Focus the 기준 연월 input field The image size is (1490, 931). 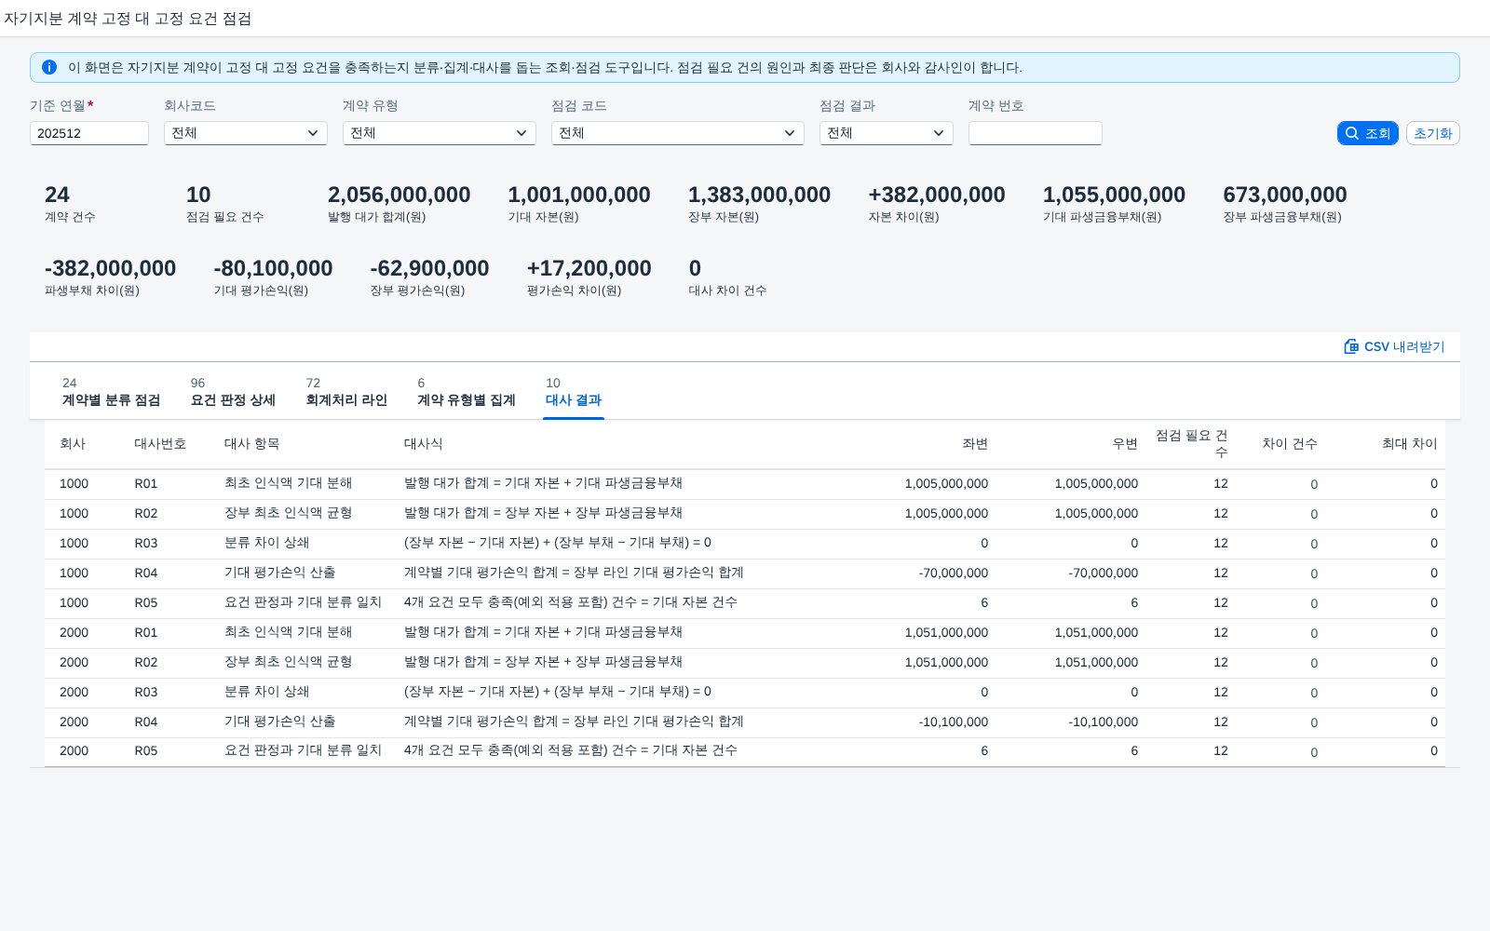pyautogui.click(x=89, y=133)
